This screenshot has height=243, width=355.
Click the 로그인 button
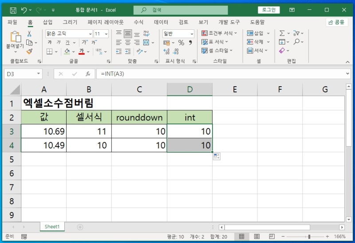tap(269, 10)
